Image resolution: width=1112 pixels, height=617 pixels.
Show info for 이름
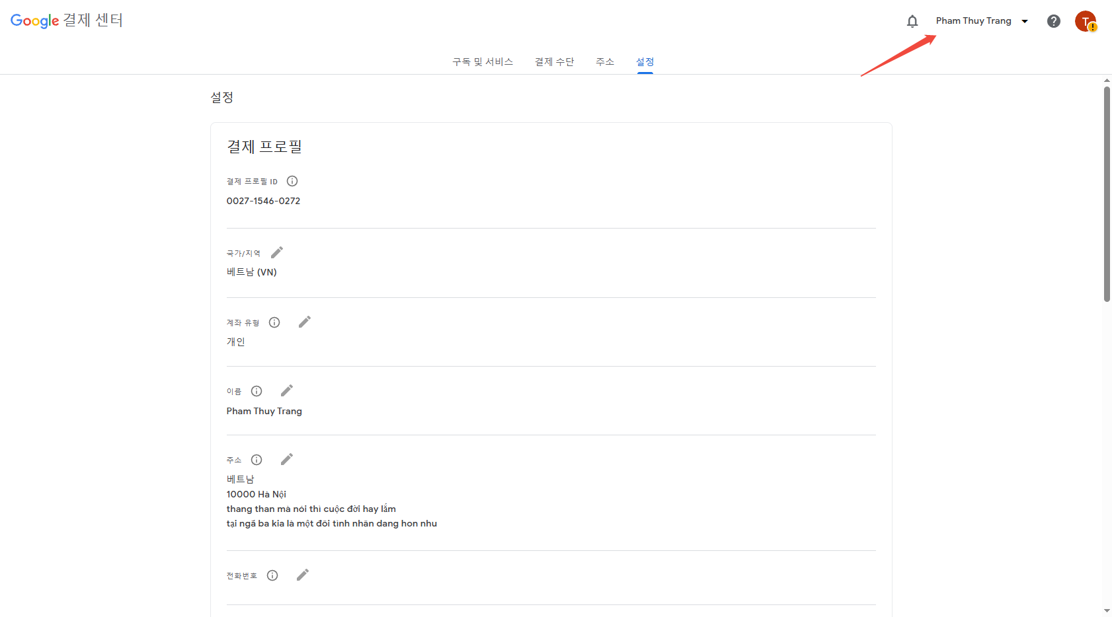tap(257, 391)
